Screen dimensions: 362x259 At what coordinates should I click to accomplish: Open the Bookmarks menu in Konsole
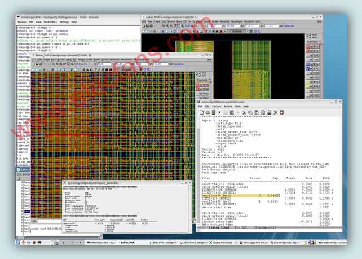click(50, 22)
